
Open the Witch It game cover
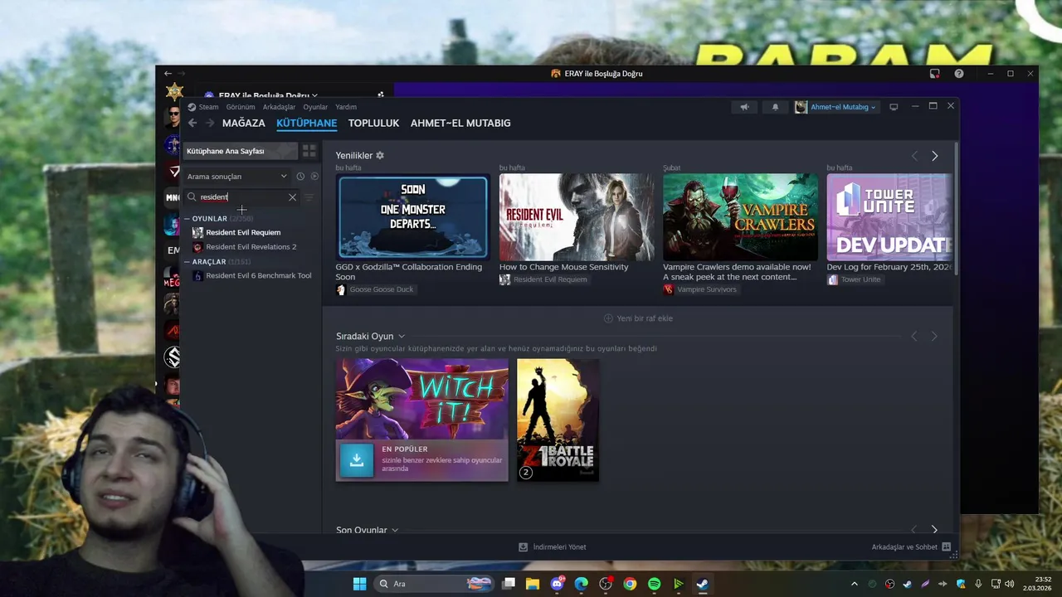[x=421, y=399]
